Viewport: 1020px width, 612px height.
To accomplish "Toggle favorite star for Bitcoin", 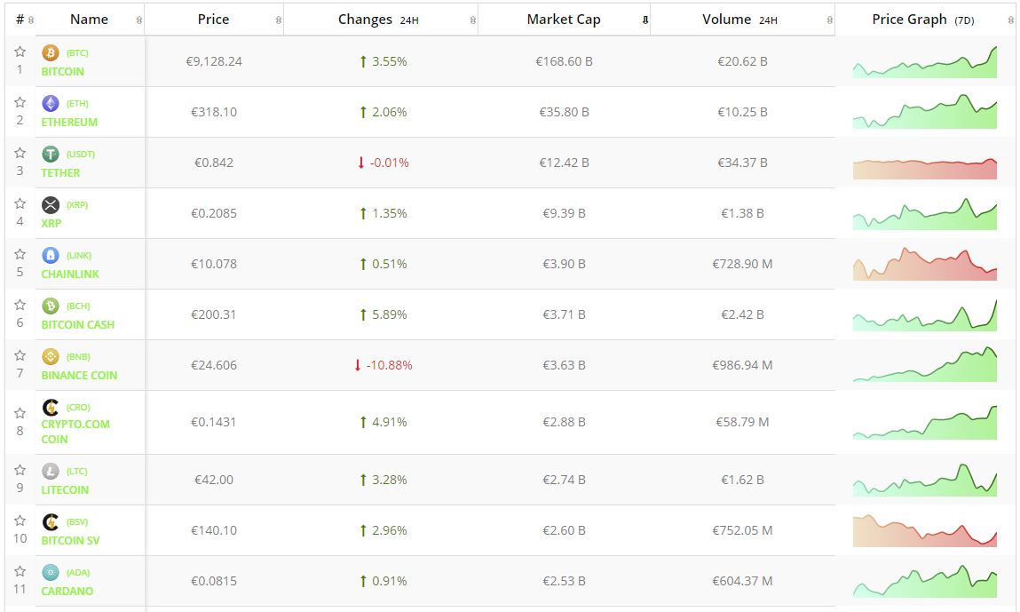I will (20, 52).
